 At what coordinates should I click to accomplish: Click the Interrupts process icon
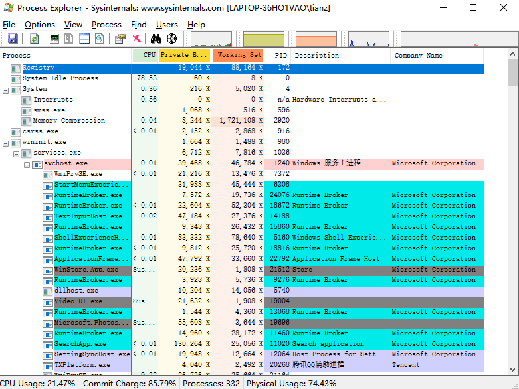pyautogui.click(x=26, y=100)
